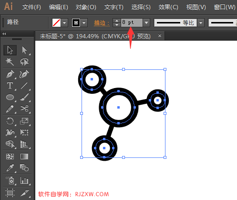The image size is (237, 200).
Task: Select the Gradient tool
Action: point(24,156)
